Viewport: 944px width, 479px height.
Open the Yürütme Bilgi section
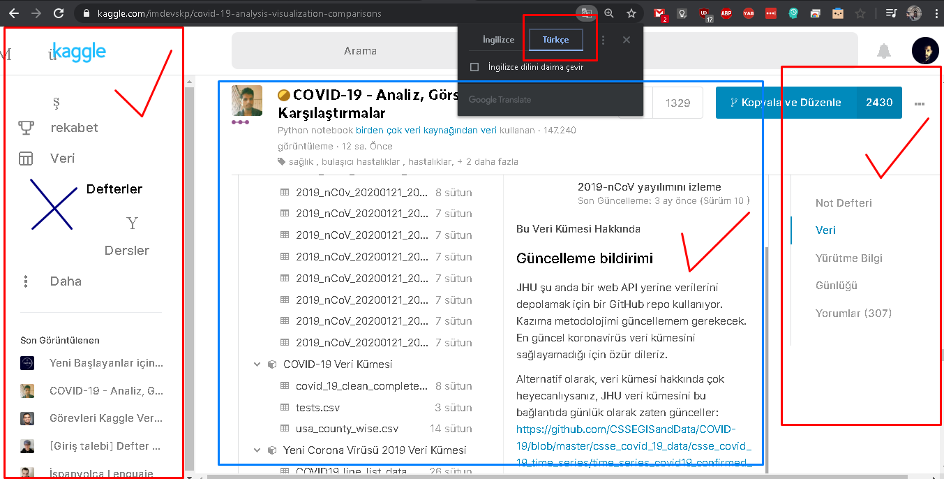pos(848,258)
